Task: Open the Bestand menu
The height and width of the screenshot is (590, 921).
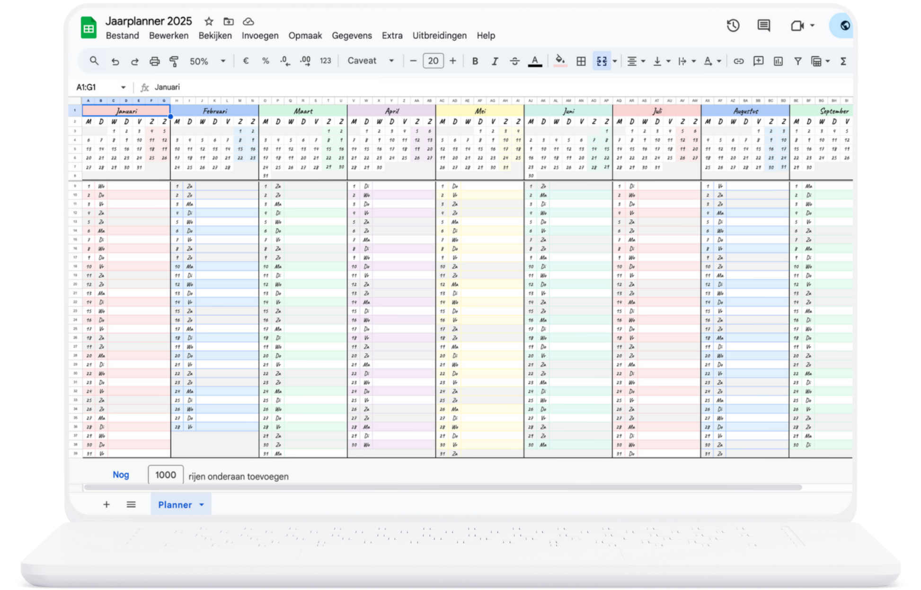Action: point(123,35)
